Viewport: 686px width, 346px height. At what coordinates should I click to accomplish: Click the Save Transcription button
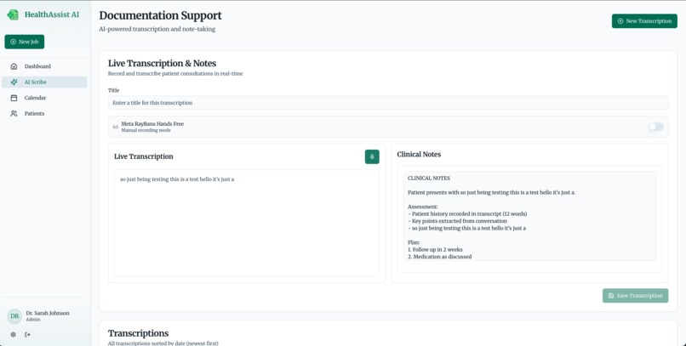635,296
